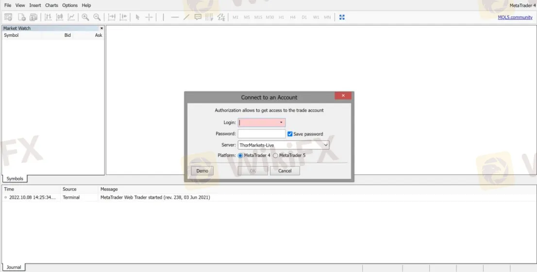The width and height of the screenshot is (537, 272).
Task: Click the Symbol column header
Action: click(11, 35)
